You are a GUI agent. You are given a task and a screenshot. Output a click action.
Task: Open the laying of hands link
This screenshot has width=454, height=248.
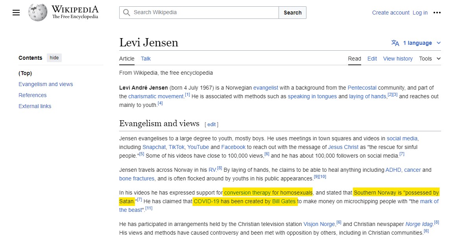367,96
